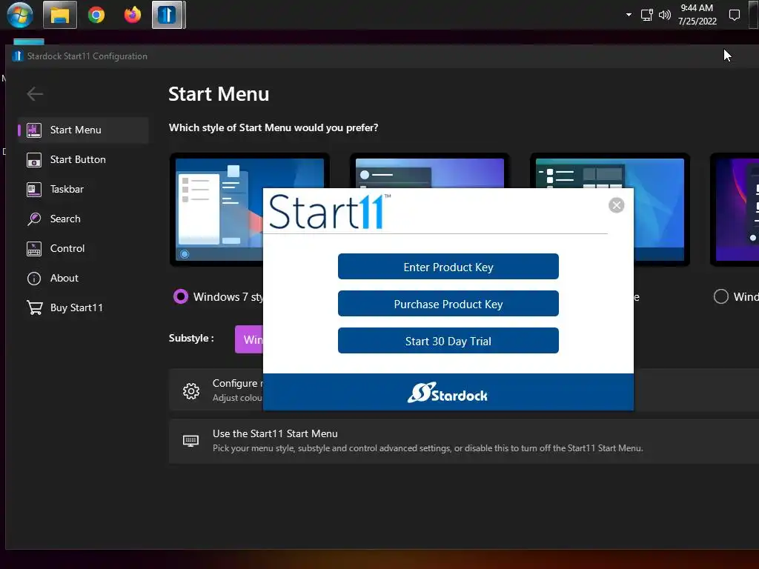Screen dimensions: 759x569
Task: Click the Start11 taskbar icon
Action: 168,15
